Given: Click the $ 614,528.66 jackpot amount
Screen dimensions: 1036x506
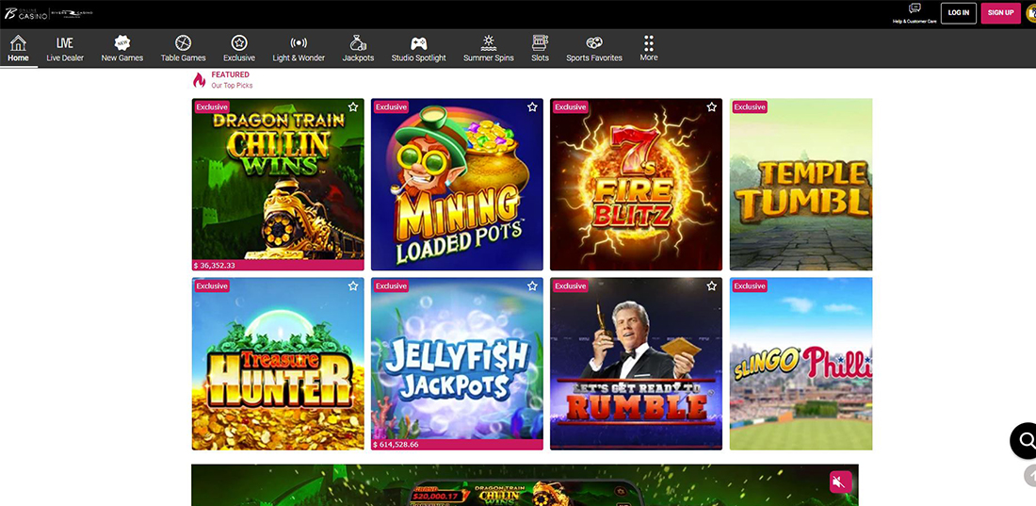Looking at the screenshot, I should pos(396,445).
